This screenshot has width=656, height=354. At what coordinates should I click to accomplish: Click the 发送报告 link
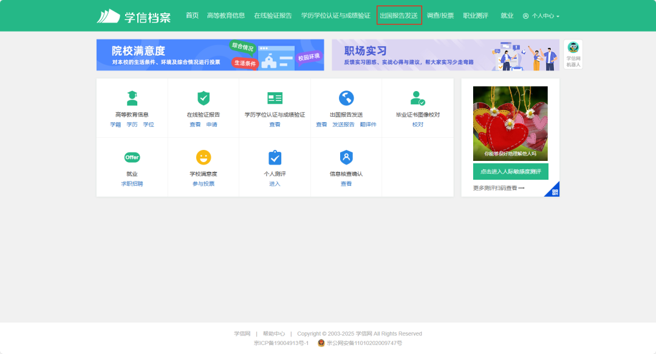pyautogui.click(x=343, y=124)
